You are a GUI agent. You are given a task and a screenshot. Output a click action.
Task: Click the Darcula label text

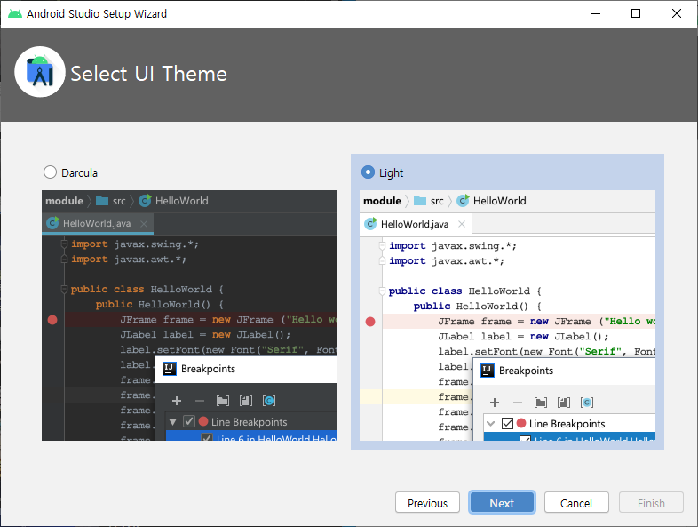(79, 172)
